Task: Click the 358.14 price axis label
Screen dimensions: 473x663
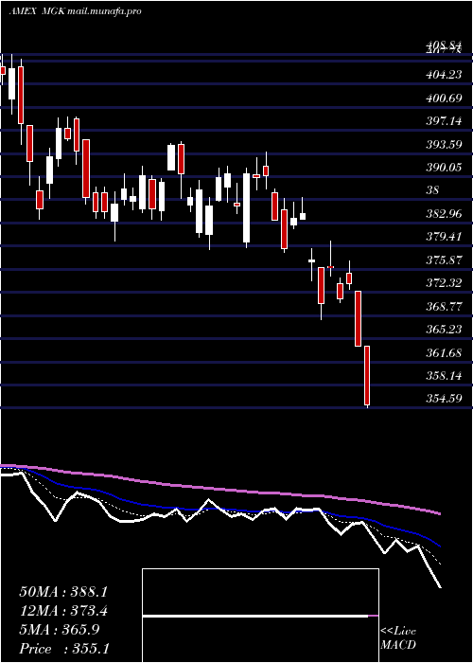Action: click(x=444, y=375)
